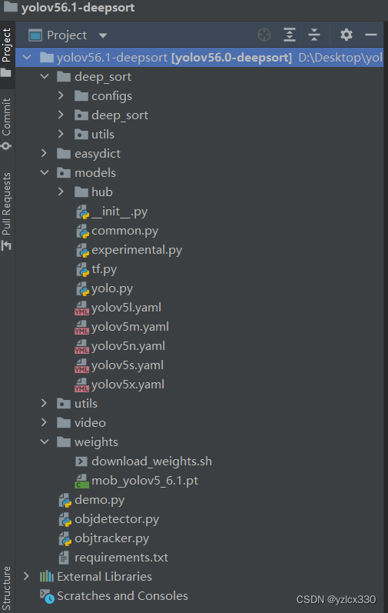Select the requirements.txt file

121,558
